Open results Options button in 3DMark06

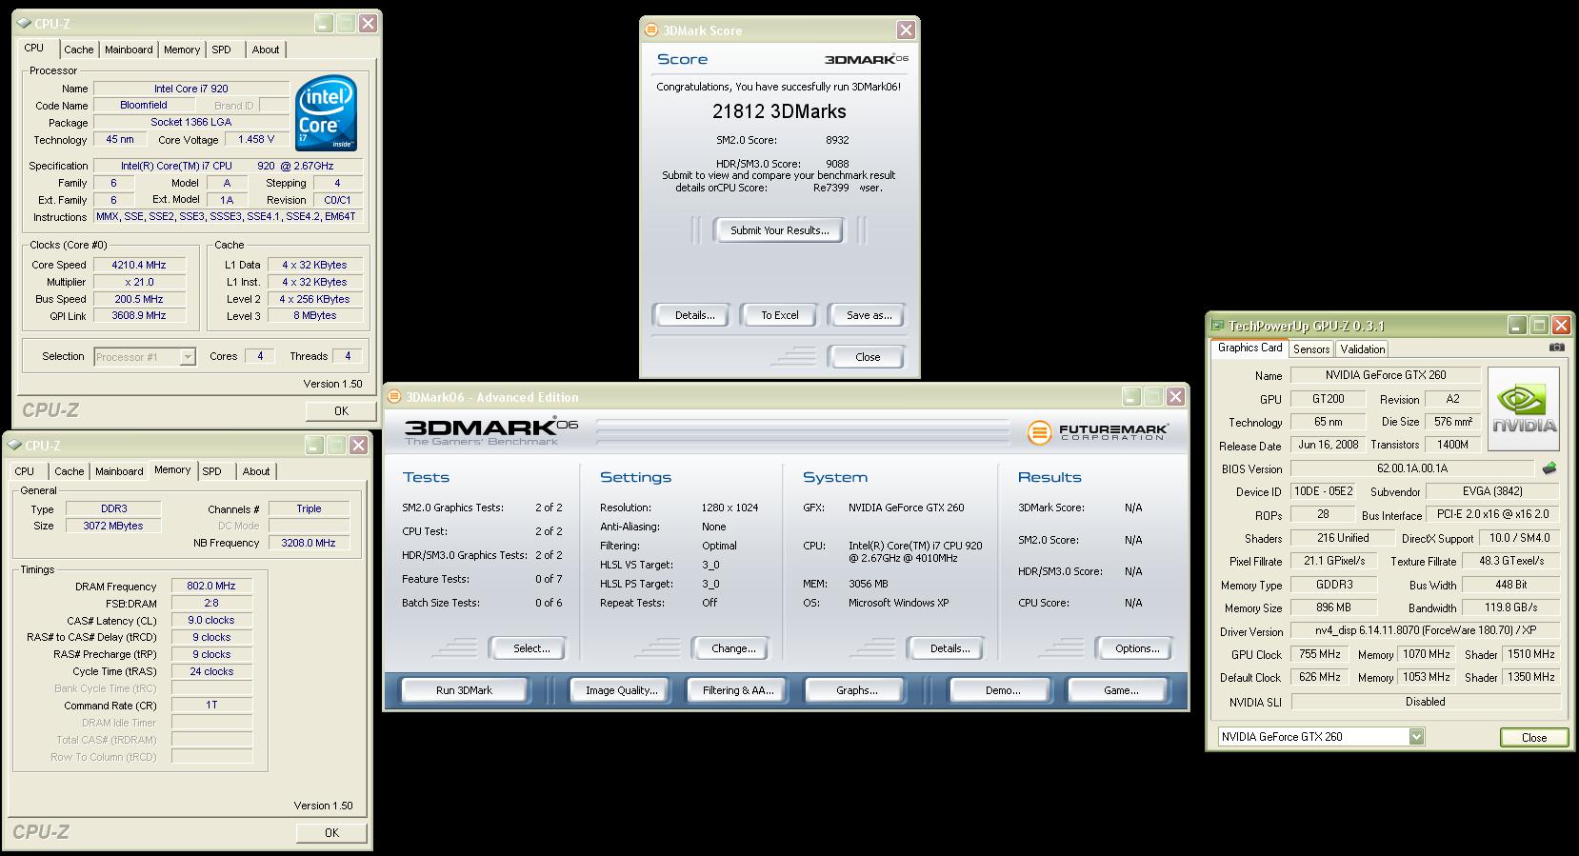point(1136,648)
